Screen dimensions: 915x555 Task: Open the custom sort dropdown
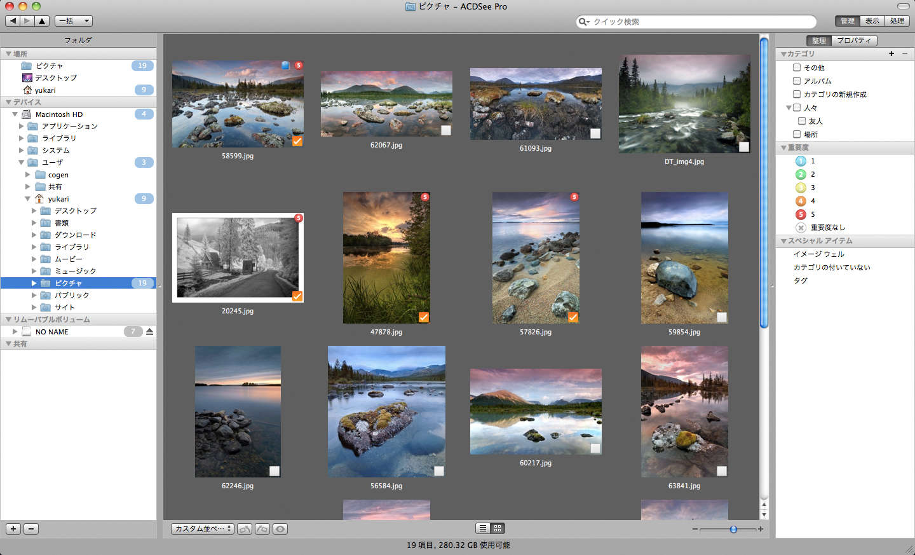202,528
